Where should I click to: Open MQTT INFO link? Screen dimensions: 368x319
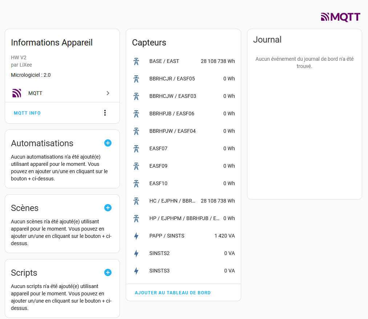(x=27, y=113)
